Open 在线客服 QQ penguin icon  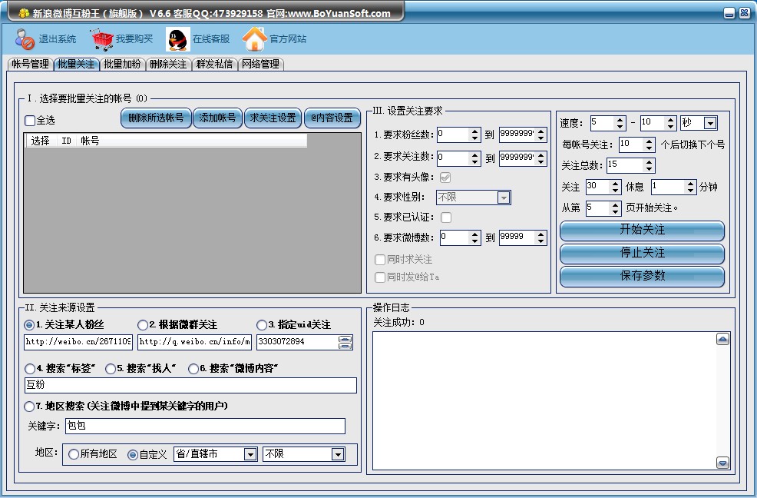click(x=178, y=38)
